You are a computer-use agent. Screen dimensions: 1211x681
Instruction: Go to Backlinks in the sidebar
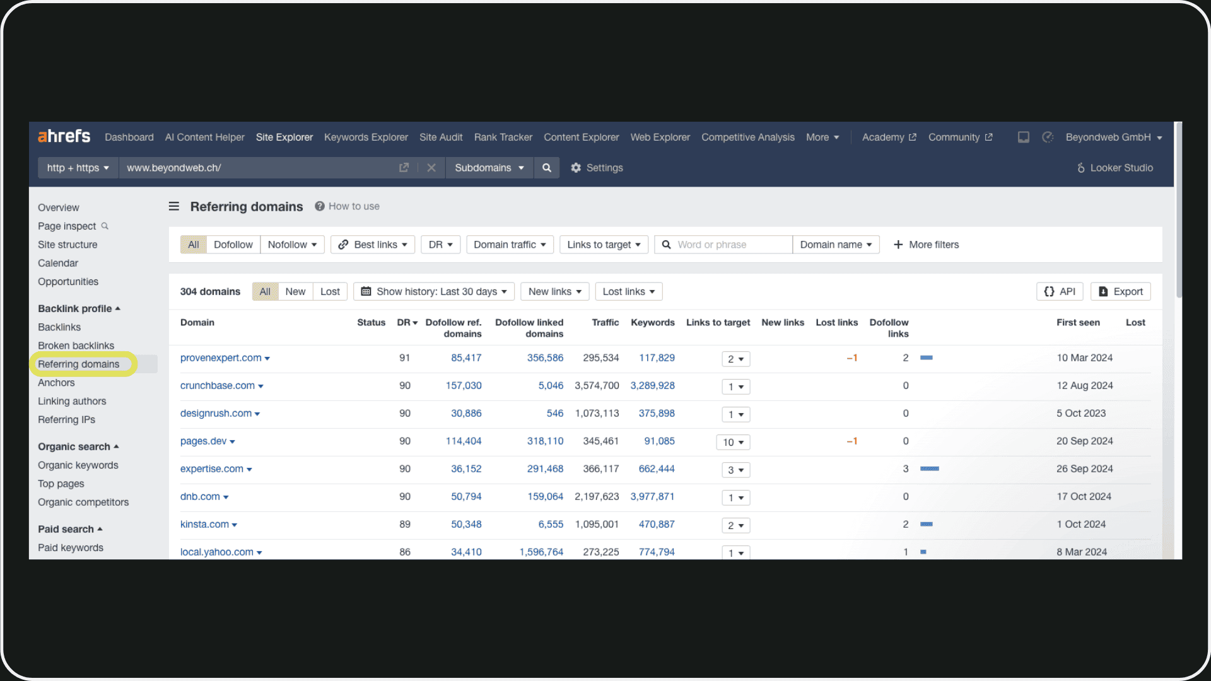click(x=59, y=327)
